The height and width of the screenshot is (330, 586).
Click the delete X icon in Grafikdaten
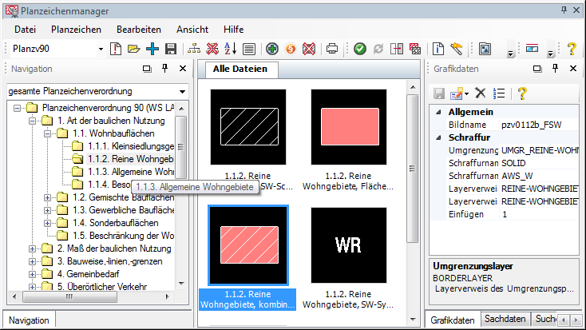click(481, 93)
